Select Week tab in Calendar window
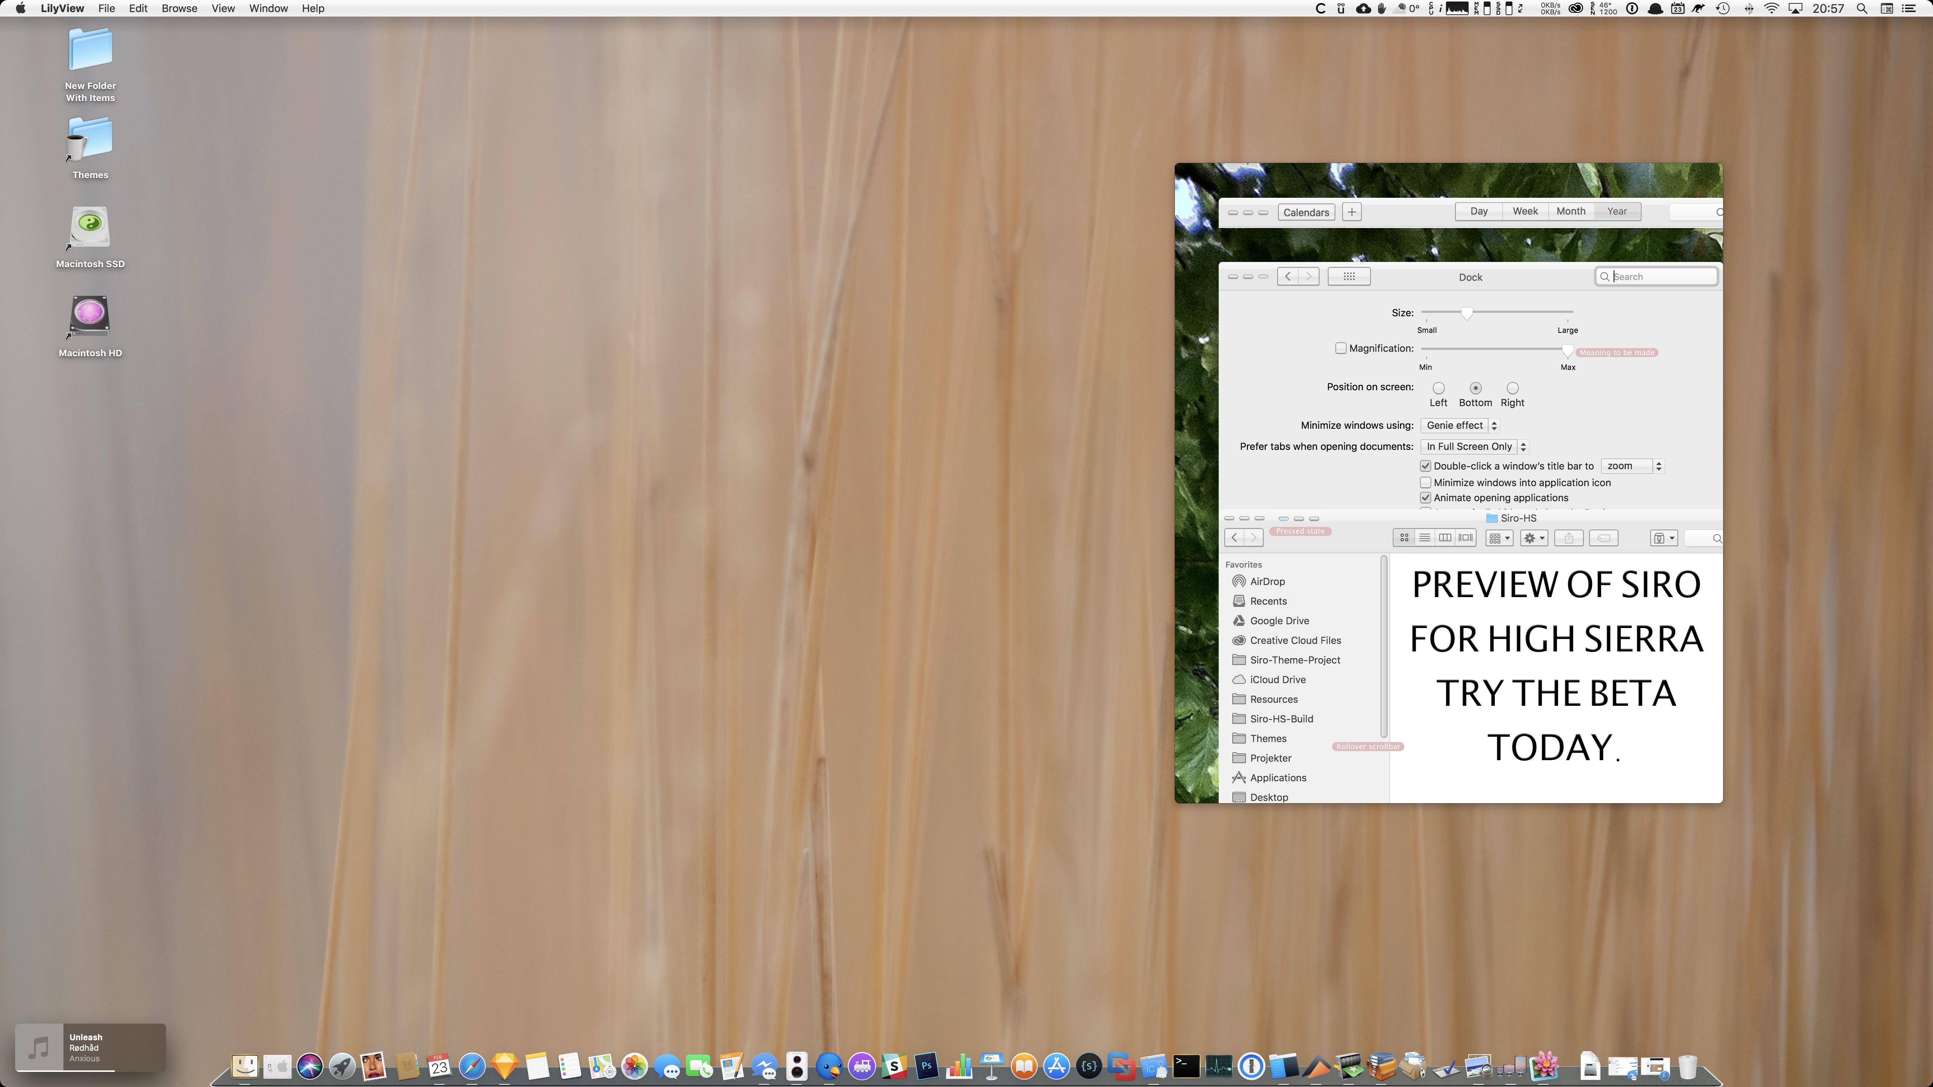Image resolution: width=1933 pixels, height=1087 pixels. (x=1524, y=211)
